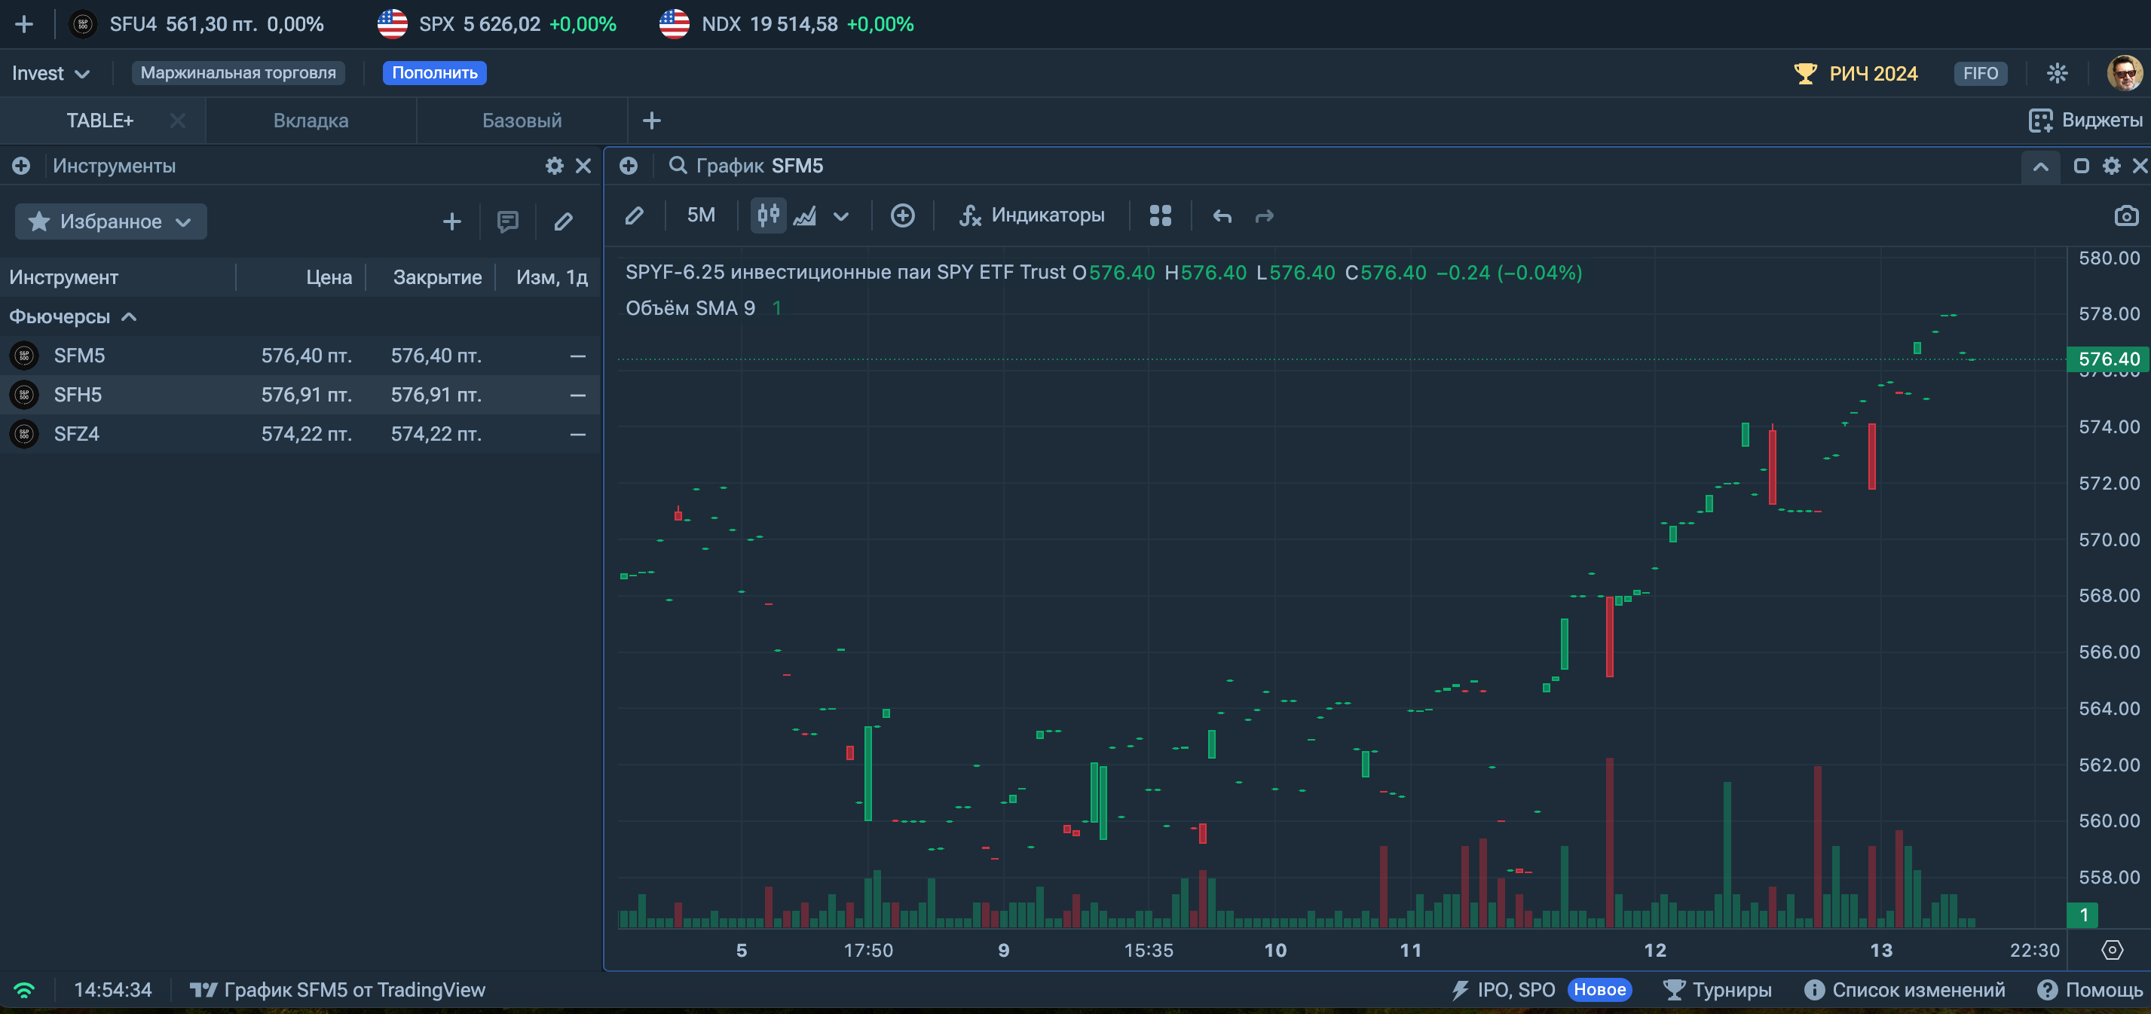Close the Инструменты panel
This screenshot has height=1014, width=2151.
583,165
